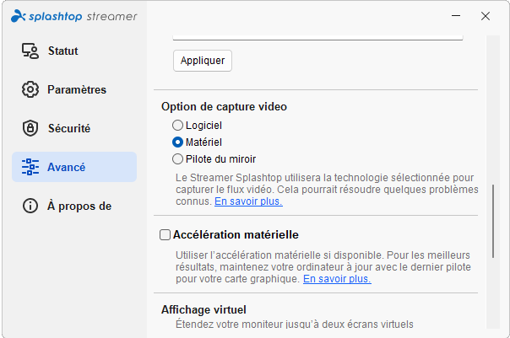This screenshot has width=510, height=338.
Task: Click the Statut monitor icon
Action: pyautogui.click(x=30, y=51)
